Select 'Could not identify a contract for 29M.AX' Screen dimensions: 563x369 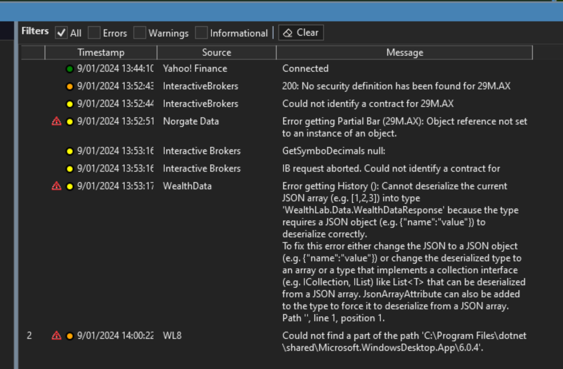click(x=368, y=104)
